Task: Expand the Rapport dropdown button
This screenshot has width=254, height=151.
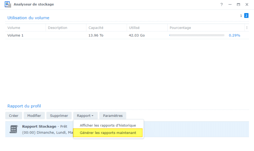Action: pos(85,116)
